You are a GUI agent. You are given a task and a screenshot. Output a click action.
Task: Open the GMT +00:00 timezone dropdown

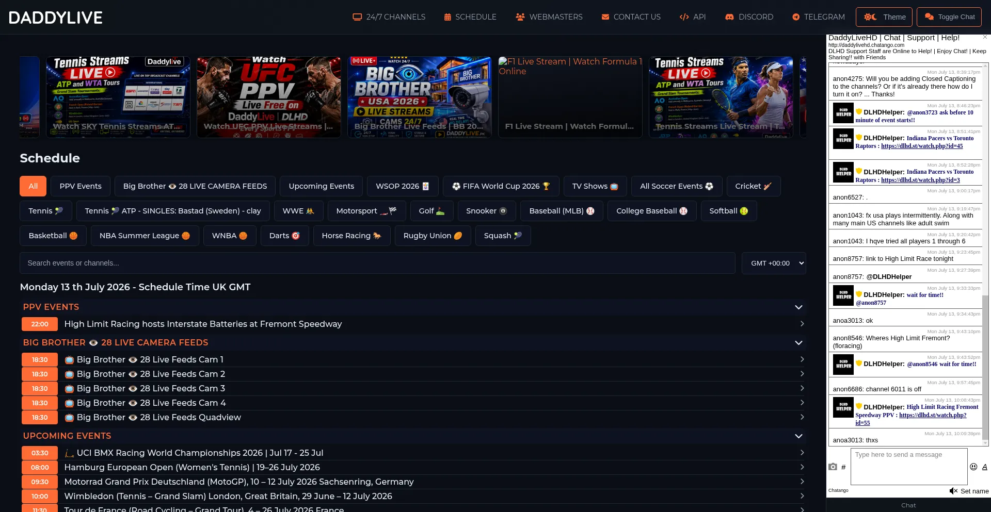pyautogui.click(x=774, y=263)
